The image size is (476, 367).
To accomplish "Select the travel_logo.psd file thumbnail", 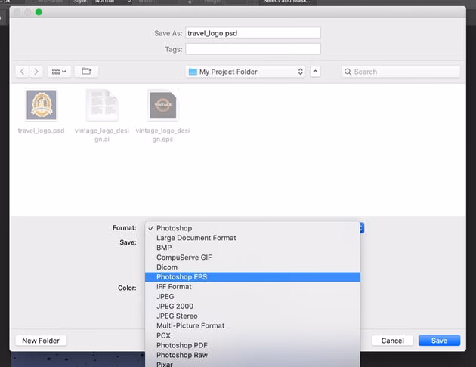I will click(x=41, y=105).
